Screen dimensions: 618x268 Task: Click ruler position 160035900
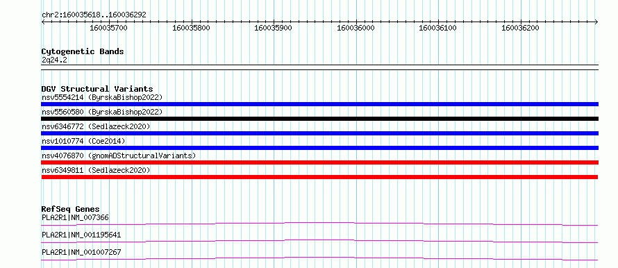click(x=274, y=28)
